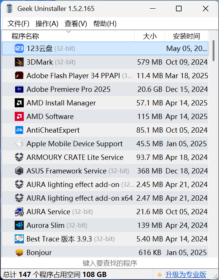Sort by 安装时间 column header

click(186, 36)
